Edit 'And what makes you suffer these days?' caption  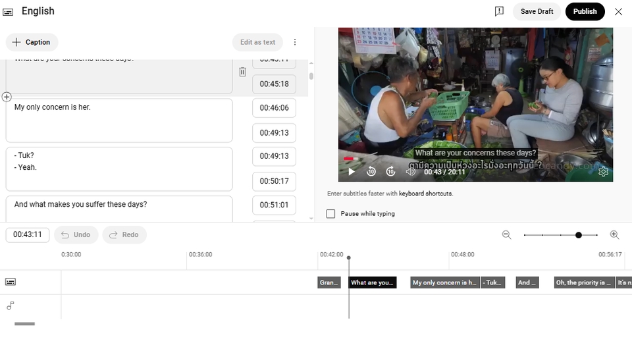[x=119, y=209]
